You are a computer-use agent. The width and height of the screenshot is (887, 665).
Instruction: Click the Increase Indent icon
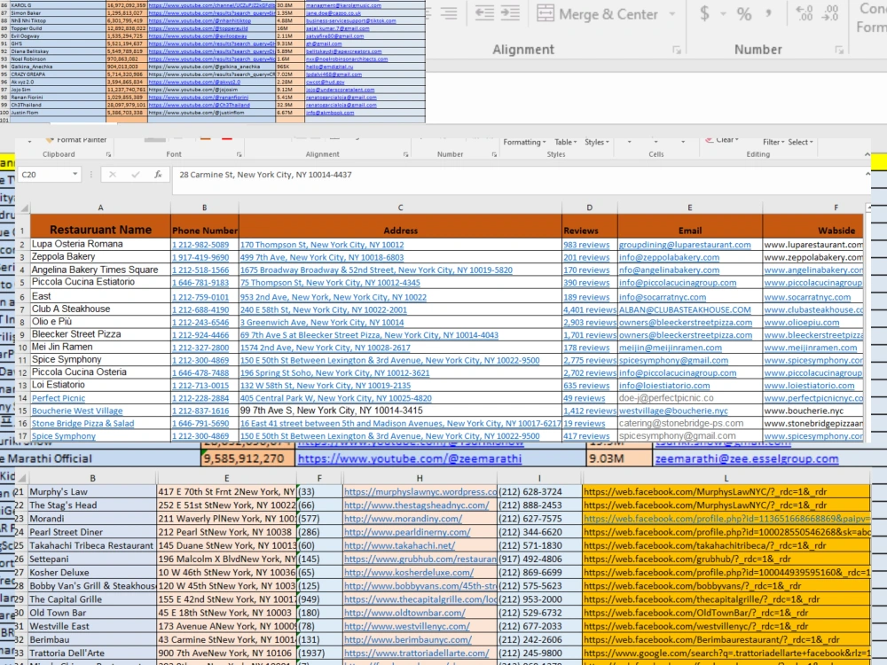pyautogui.click(x=510, y=13)
